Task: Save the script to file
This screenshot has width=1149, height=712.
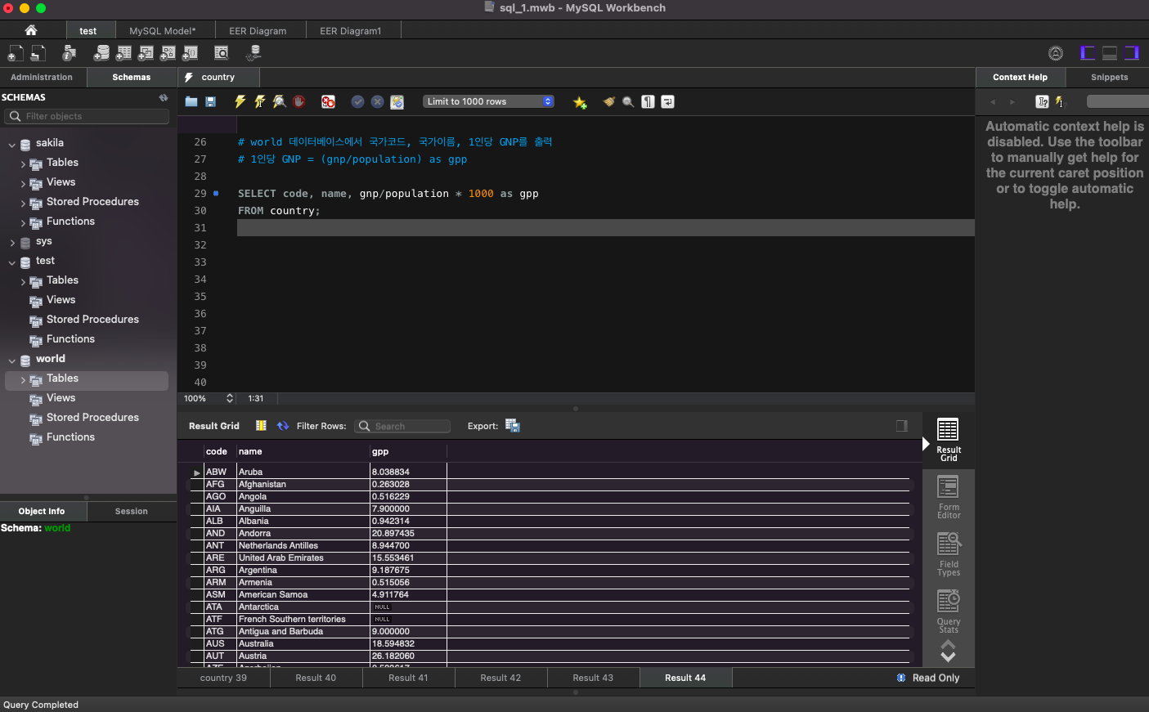Action: 210,102
